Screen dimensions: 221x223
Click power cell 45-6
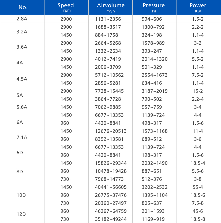(198, 211)
